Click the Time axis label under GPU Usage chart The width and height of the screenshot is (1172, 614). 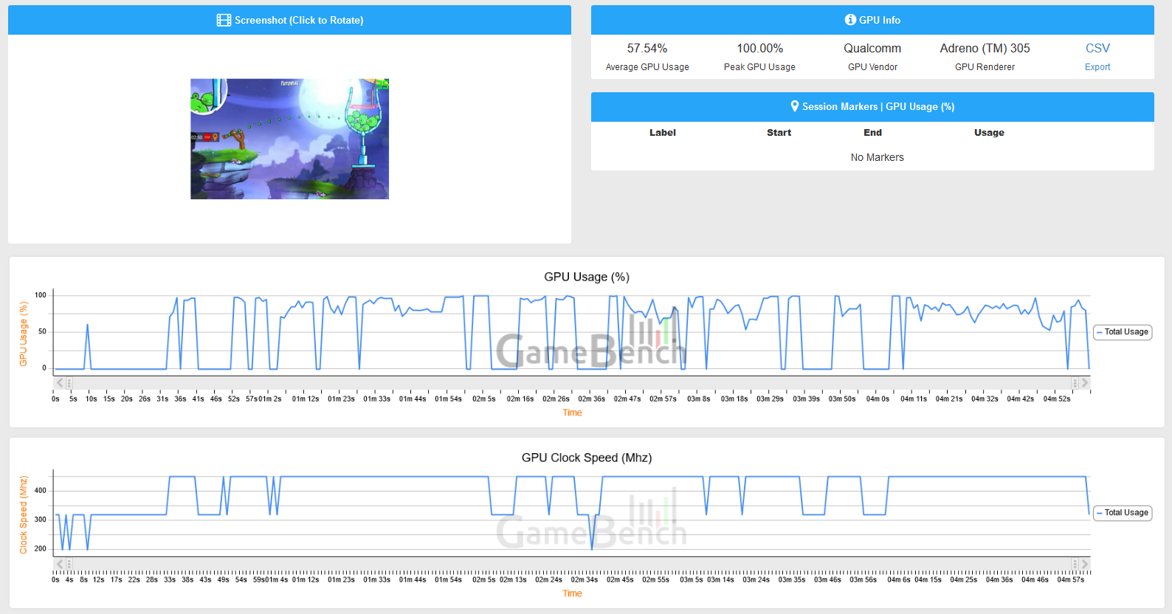point(572,413)
